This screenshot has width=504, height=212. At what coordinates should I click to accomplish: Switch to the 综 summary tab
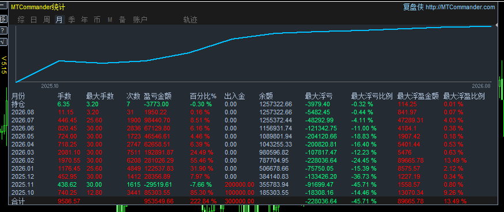[21, 20]
